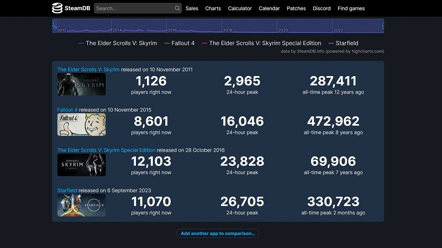Screen dimensions: 442x248
Task: Toggle Skyrim series in chart legend
Action: click(x=121, y=43)
